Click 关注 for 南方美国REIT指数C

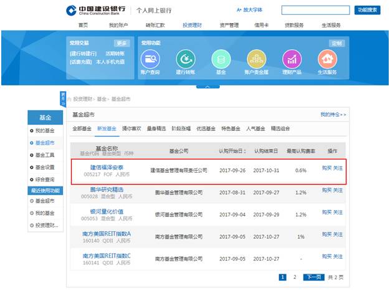338,257
